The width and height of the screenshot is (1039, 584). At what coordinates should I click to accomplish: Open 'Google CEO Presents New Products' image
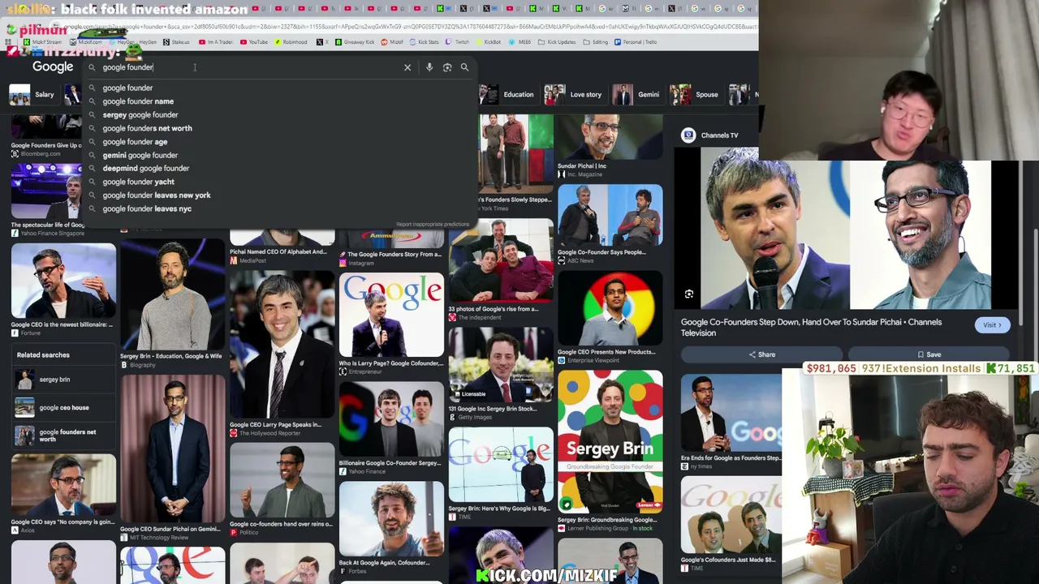pos(610,309)
